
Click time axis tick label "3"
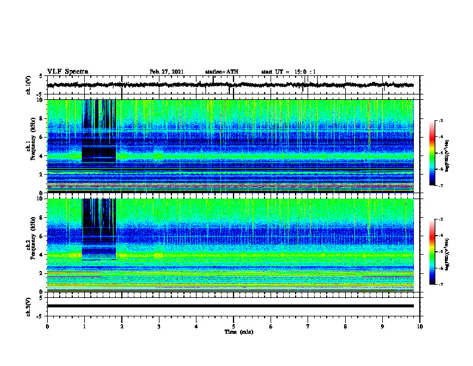coord(159,327)
